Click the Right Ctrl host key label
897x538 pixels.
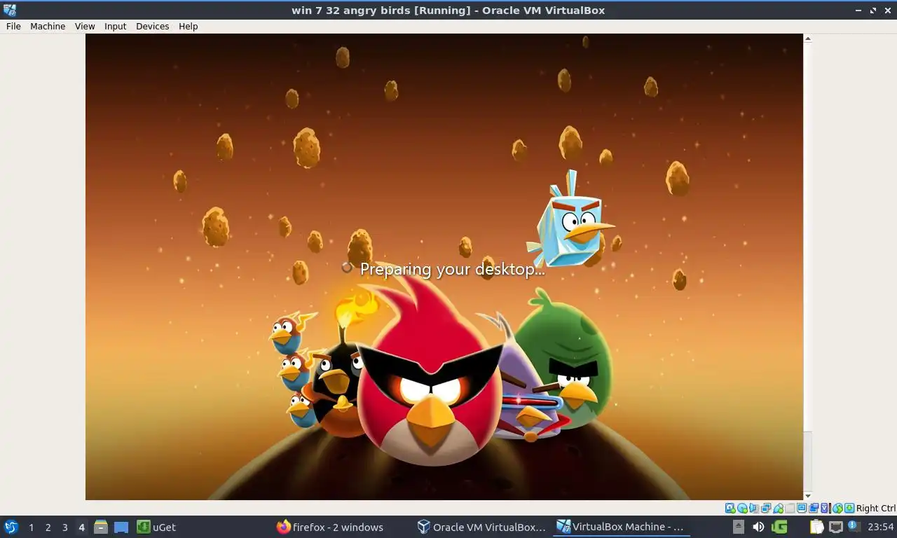tap(876, 508)
